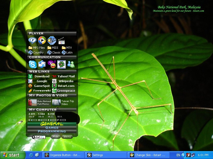Click the 8start search box
The height and width of the screenshot is (159, 213).
click(x=39, y=137)
